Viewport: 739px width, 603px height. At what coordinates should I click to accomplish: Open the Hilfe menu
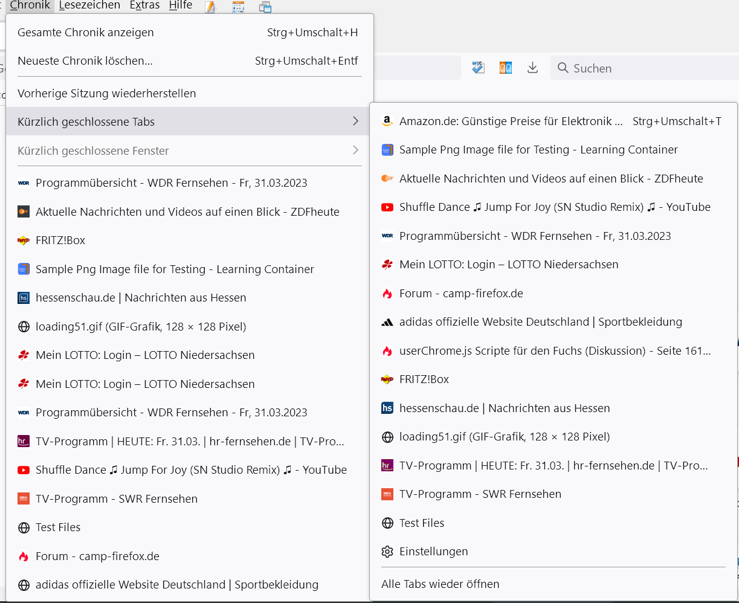click(x=181, y=5)
